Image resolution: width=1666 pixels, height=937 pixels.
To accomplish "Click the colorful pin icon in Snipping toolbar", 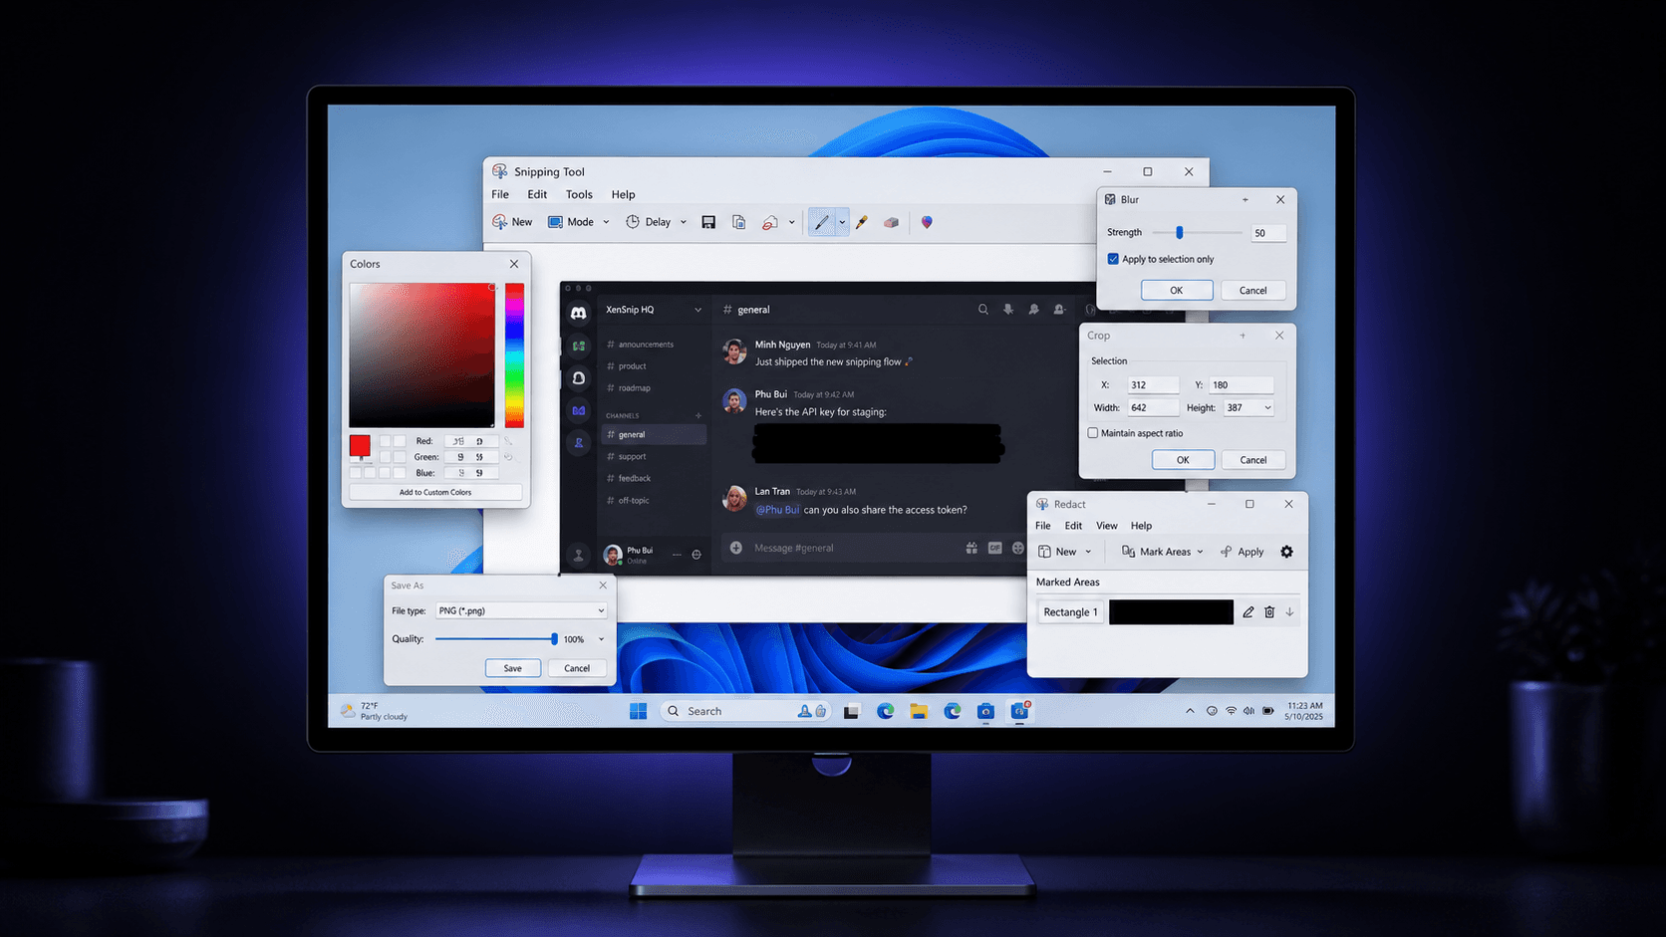I will tap(927, 222).
